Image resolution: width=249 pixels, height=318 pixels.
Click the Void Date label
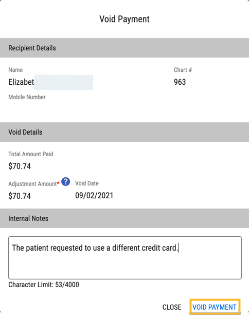click(87, 183)
